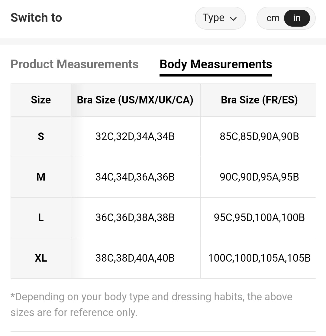
Task: Open the Type dropdown
Action: (x=220, y=18)
